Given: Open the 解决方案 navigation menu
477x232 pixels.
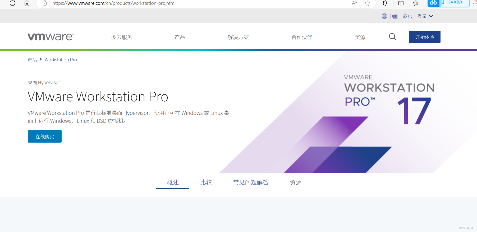Looking at the screenshot, I should click(x=238, y=37).
